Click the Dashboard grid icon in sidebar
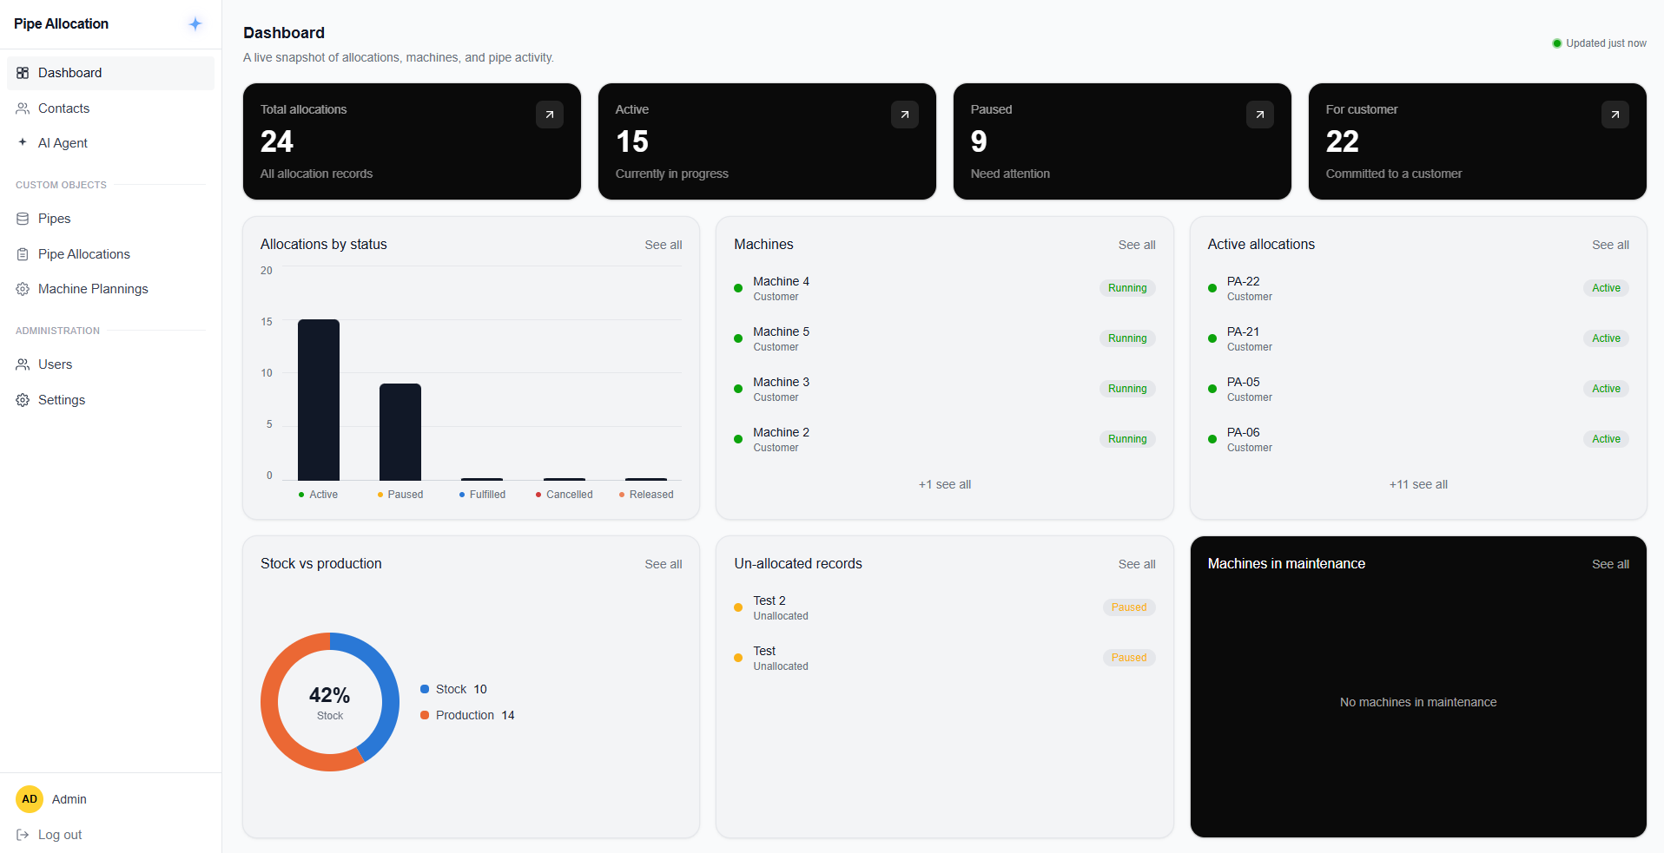This screenshot has height=853, width=1664. tap(23, 73)
